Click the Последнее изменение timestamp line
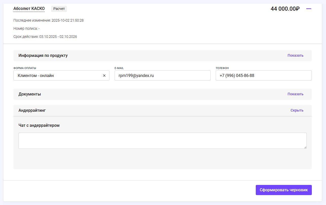This screenshot has height=205, width=326. point(48,20)
